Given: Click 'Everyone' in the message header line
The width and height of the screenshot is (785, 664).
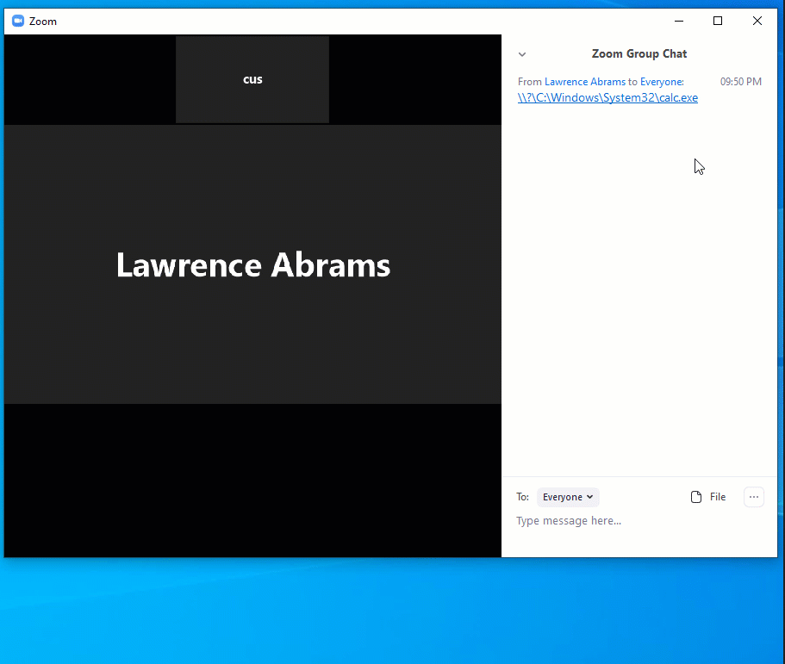Looking at the screenshot, I should (661, 82).
